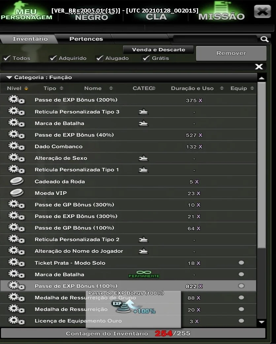Select equip radio for Ticket Prata - Modo Solo
Image resolution: width=276 pixels, height=344 pixels.
241,263
